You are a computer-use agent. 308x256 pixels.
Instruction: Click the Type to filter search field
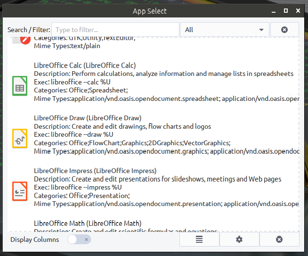(x=115, y=30)
